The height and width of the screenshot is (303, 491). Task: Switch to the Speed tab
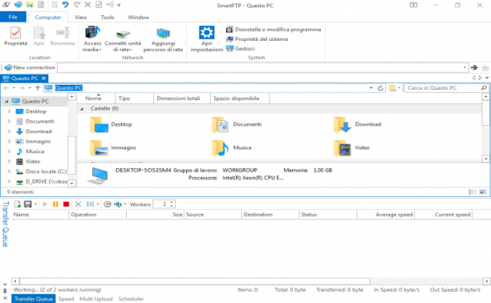[66, 299]
